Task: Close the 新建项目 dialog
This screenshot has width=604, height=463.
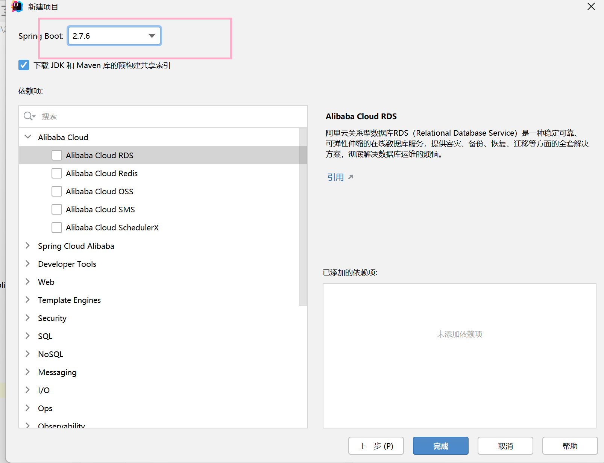Action: pyautogui.click(x=591, y=7)
